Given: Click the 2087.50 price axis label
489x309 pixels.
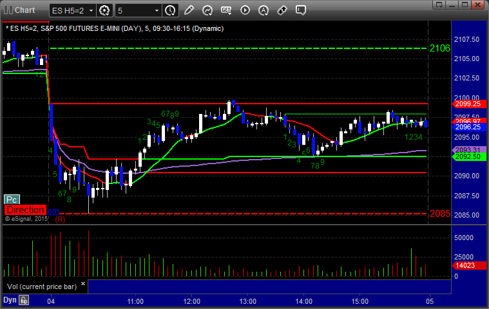Looking at the screenshot, I should pos(466,196).
